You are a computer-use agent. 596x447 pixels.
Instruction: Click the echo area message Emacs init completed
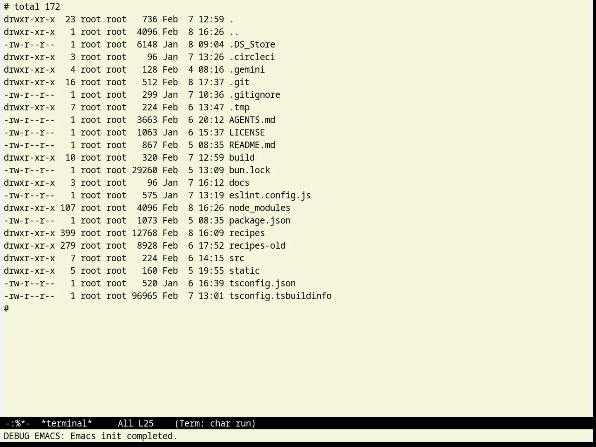(x=124, y=436)
